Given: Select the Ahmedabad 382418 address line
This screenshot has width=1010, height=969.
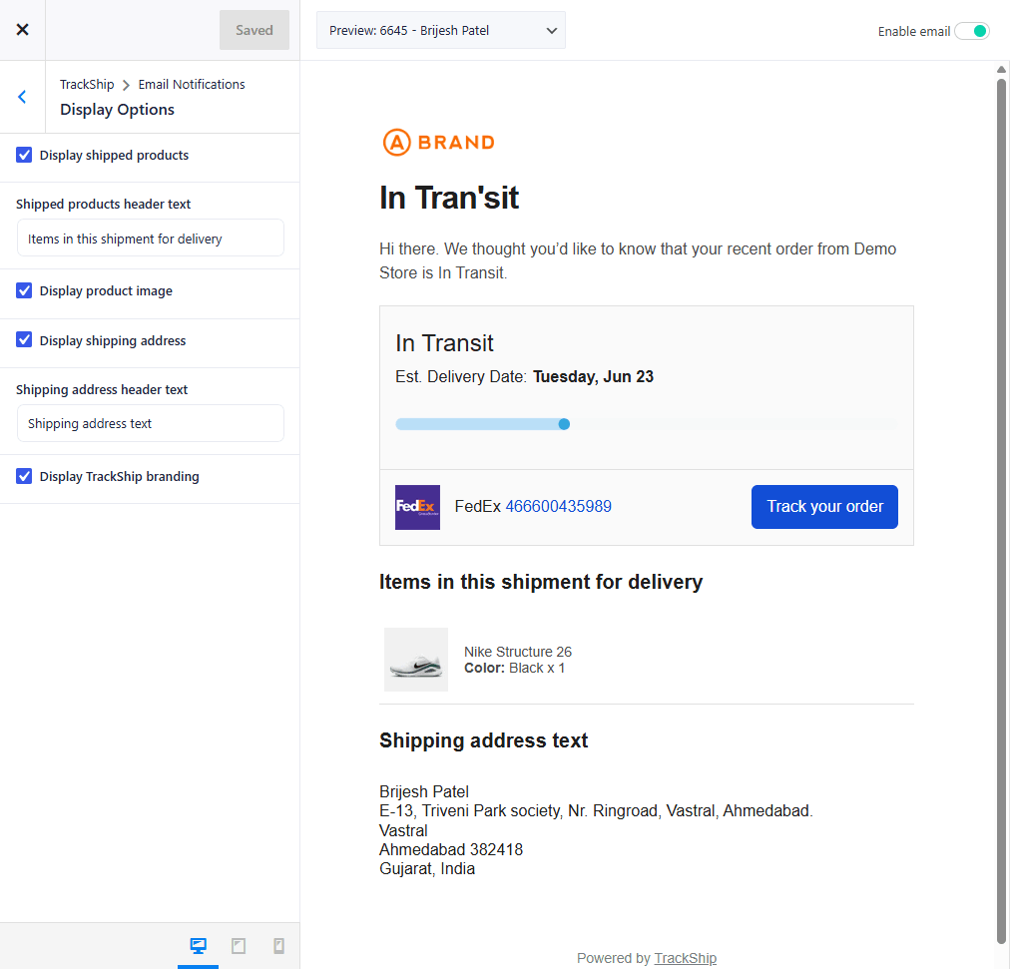Looking at the screenshot, I should pyautogui.click(x=451, y=850).
